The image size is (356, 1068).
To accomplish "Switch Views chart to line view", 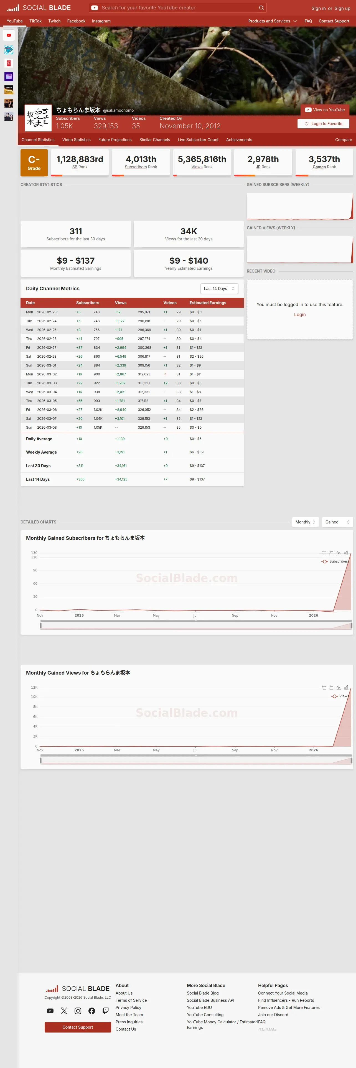I will (339, 688).
